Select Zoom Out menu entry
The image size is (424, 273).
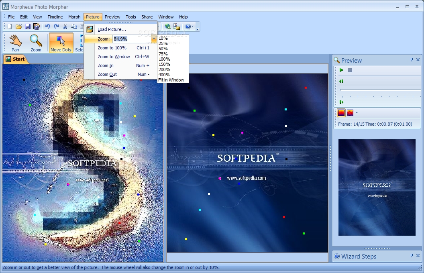(120, 74)
